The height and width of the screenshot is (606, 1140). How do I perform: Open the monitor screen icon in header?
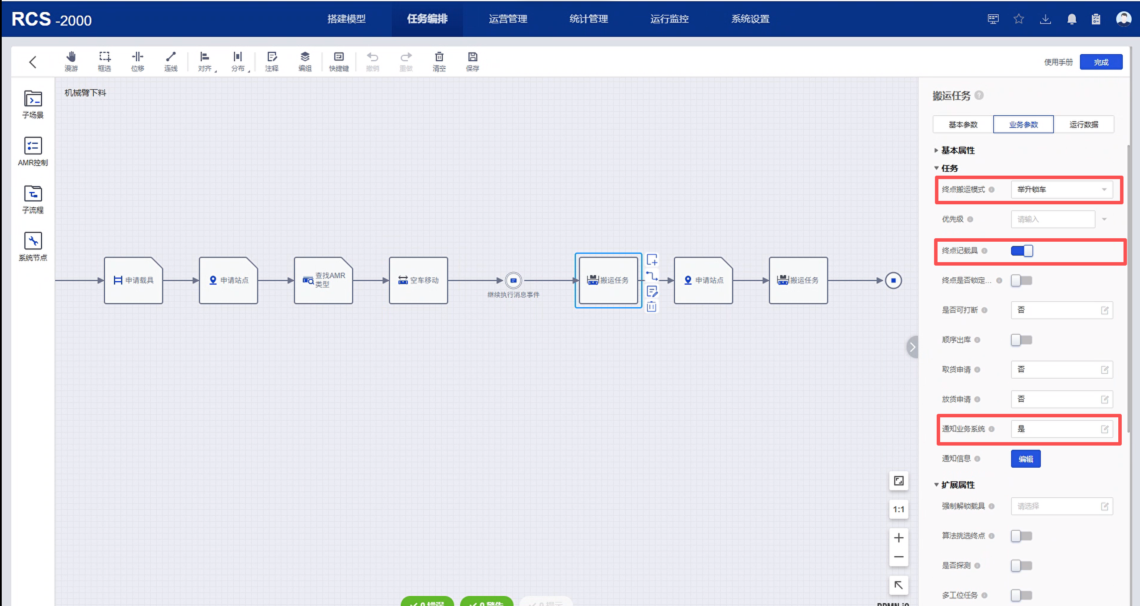(x=993, y=19)
